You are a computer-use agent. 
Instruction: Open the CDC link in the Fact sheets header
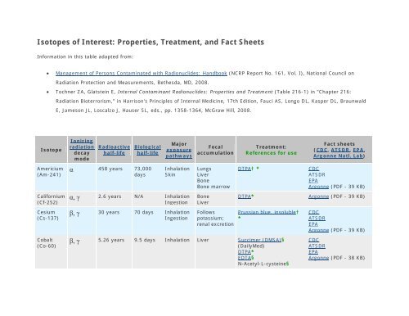[321, 150]
